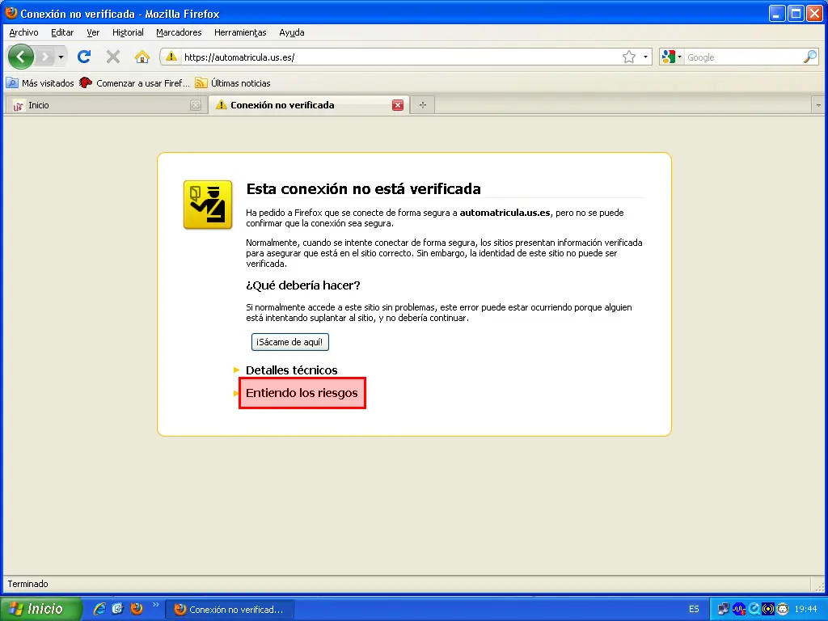Reload the current page

coord(84,57)
